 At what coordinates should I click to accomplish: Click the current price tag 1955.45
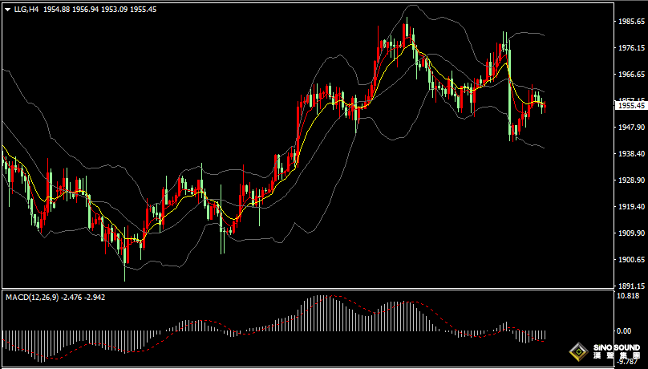tap(630, 105)
